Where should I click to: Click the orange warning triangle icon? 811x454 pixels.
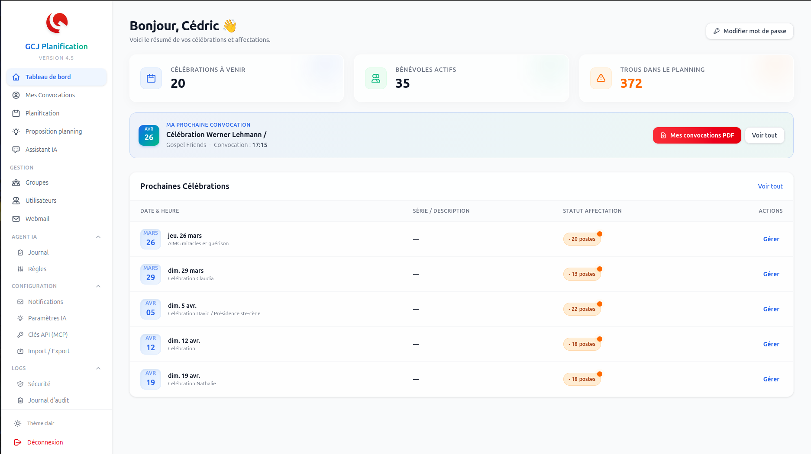tap(601, 78)
